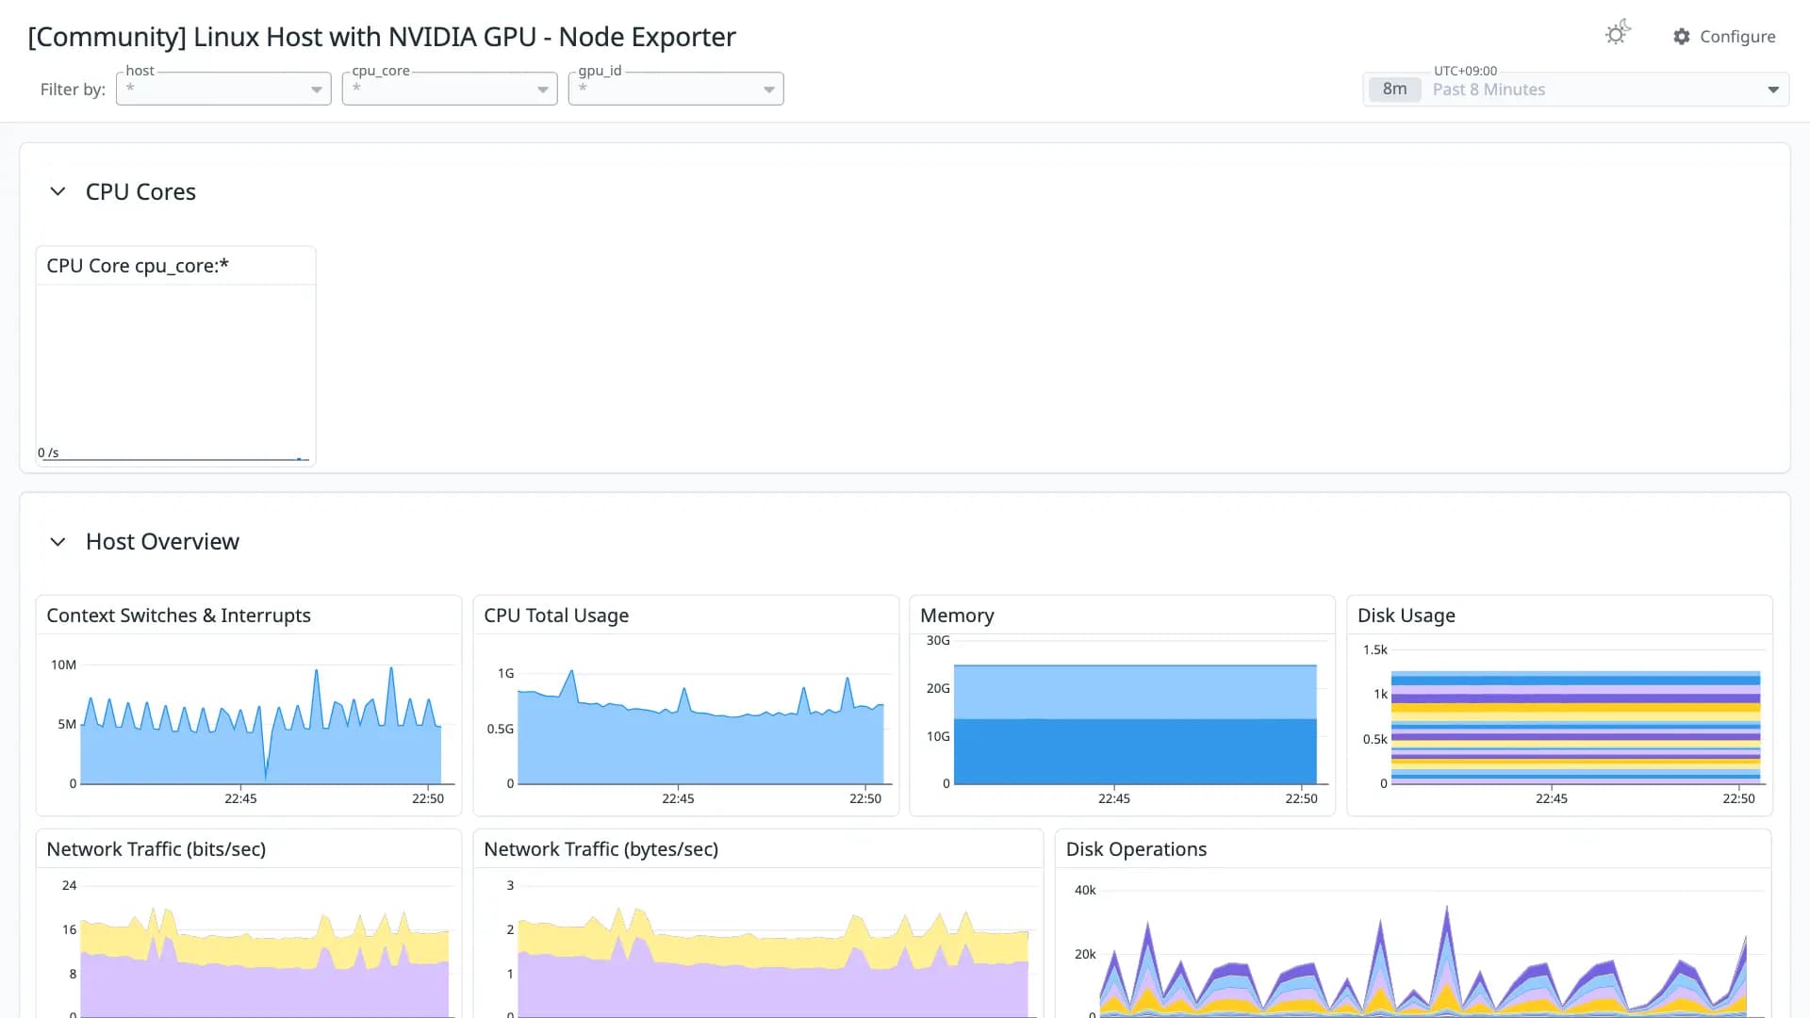Click the Context Switches & Interrupts widget title
The height and width of the screenshot is (1018, 1810).
click(178, 616)
